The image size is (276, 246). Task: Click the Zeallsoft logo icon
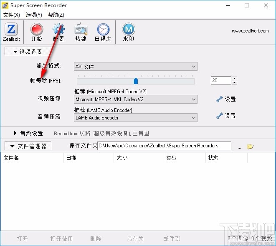11,29
